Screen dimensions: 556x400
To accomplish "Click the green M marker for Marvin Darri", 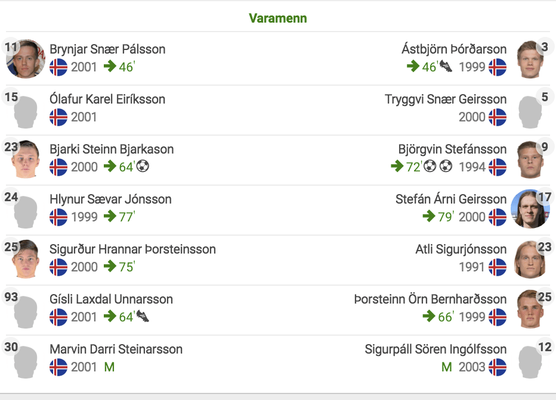I will click(109, 367).
